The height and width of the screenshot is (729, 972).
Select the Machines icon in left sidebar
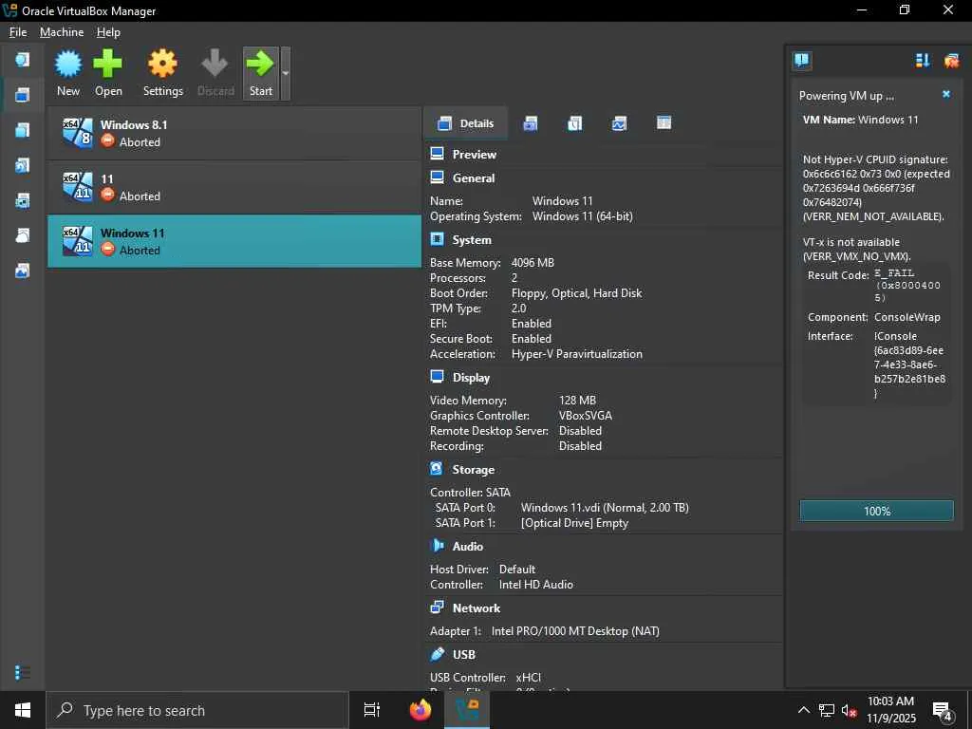(23, 95)
